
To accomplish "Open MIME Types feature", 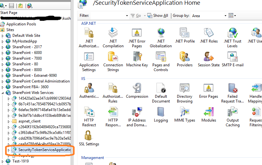I will tap(185, 115).
